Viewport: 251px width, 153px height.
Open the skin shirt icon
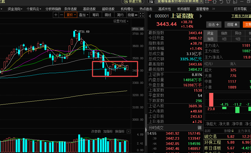[x=228, y=2]
